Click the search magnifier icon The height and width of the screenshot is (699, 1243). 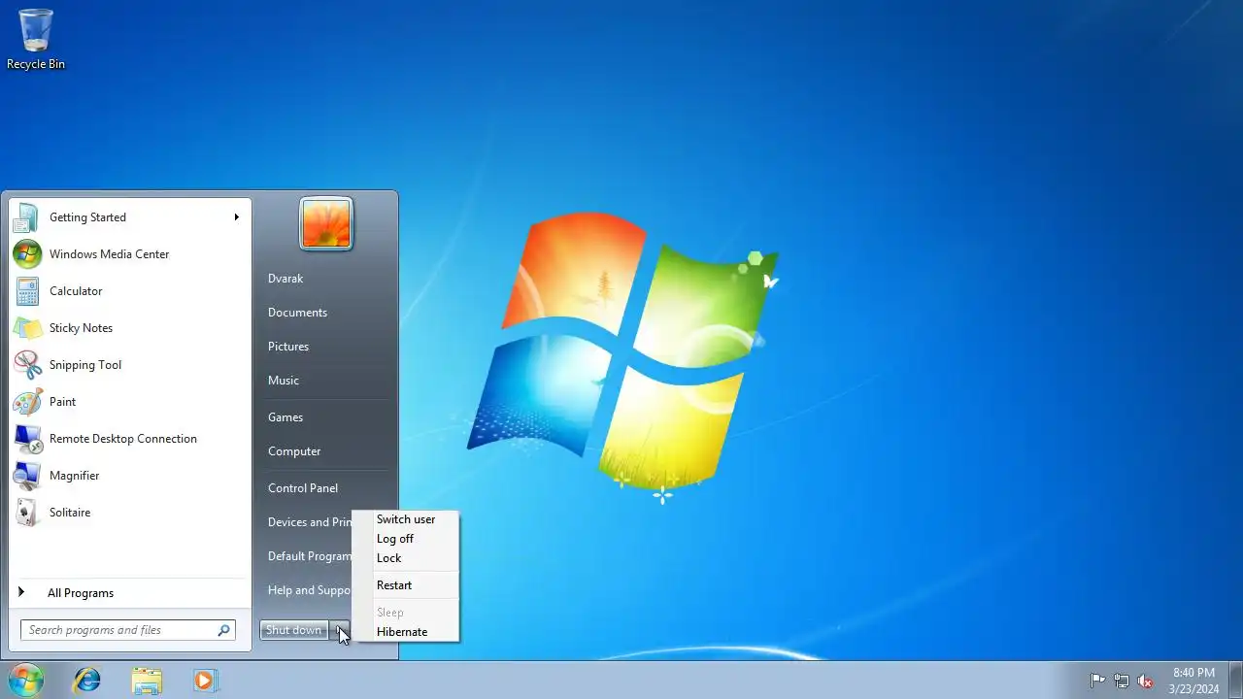(223, 630)
